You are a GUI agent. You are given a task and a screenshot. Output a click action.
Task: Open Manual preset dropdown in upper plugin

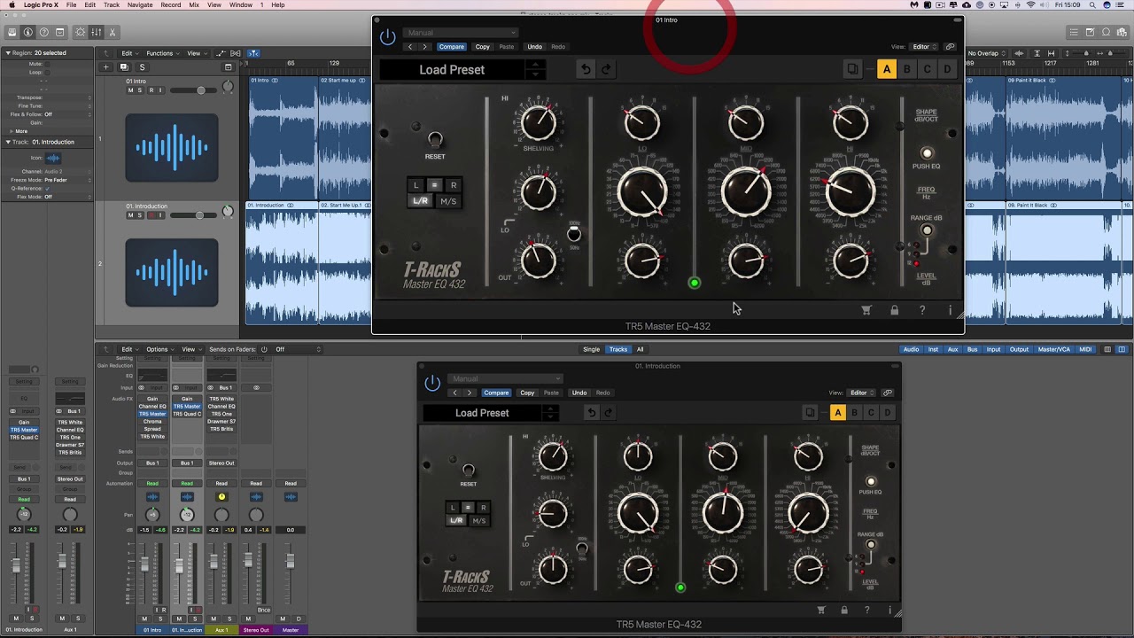tap(461, 33)
